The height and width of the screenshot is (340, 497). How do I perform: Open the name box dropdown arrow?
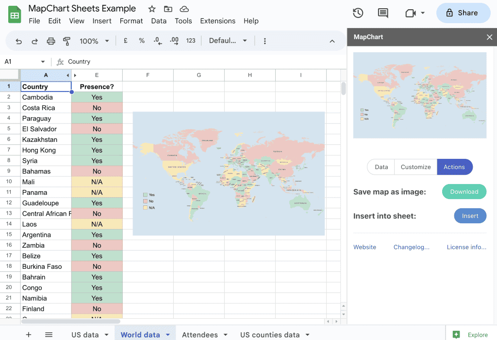(43, 62)
